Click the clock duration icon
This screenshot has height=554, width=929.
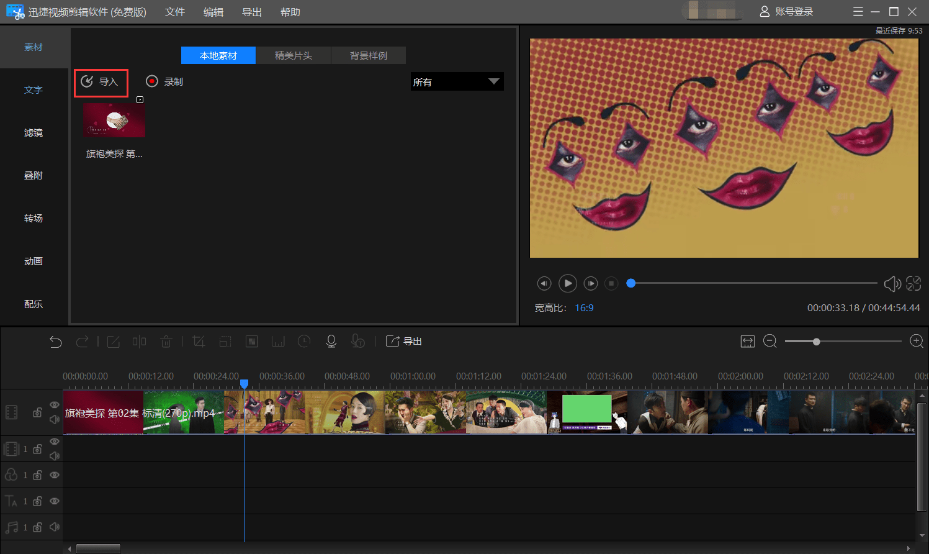304,341
